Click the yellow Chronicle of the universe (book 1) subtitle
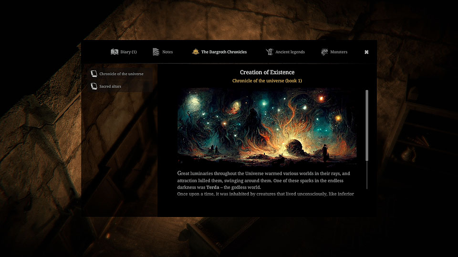458x257 pixels. click(x=267, y=81)
